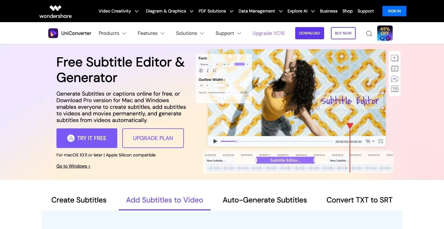Select the Subtitle Editor text box on video
This screenshot has height=229, width=444.
point(350,100)
